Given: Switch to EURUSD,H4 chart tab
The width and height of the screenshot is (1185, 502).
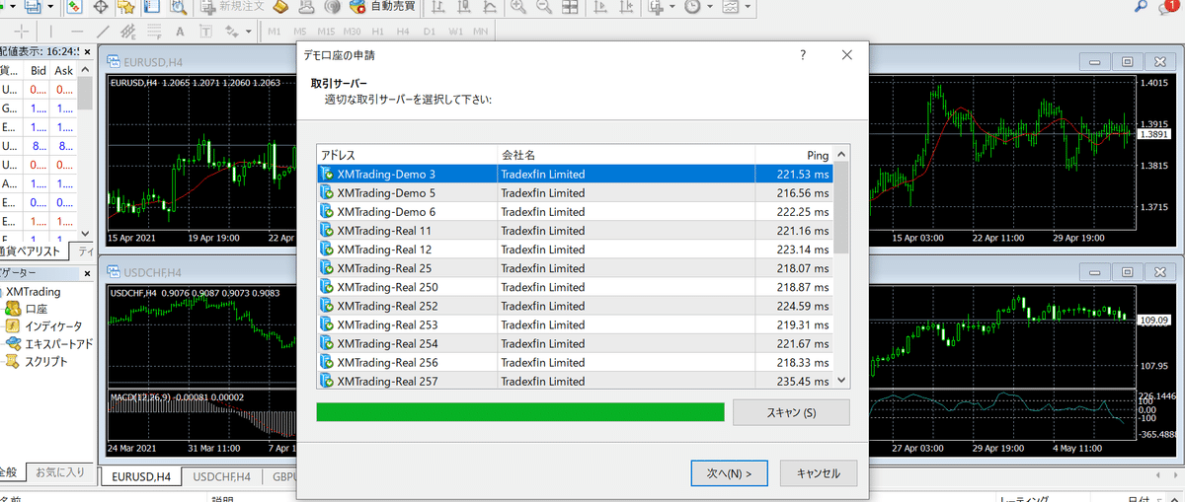Looking at the screenshot, I should click(x=140, y=476).
